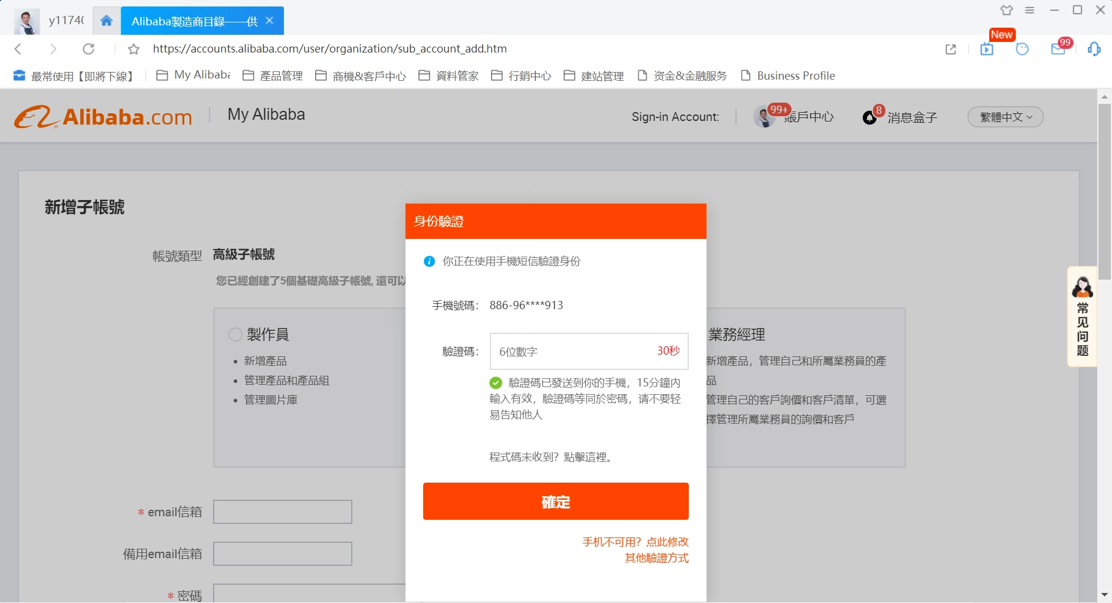Click the My Alibaba header link

click(266, 114)
